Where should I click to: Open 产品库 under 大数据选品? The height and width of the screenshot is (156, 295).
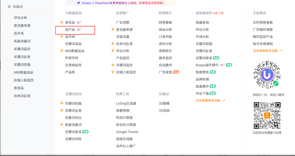[70, 72]
